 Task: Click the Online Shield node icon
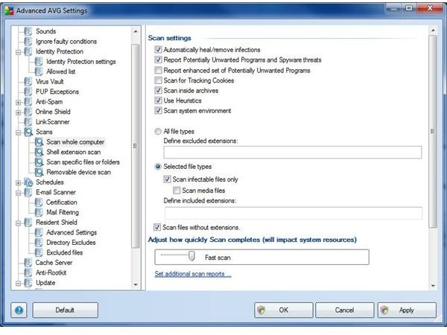[28, 112]
